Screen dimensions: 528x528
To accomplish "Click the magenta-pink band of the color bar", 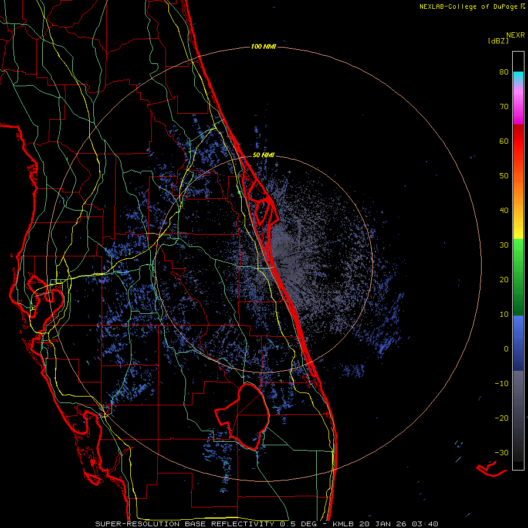I will point(518,104).
